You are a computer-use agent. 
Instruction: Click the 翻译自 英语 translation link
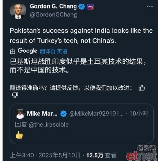[53, 51]
